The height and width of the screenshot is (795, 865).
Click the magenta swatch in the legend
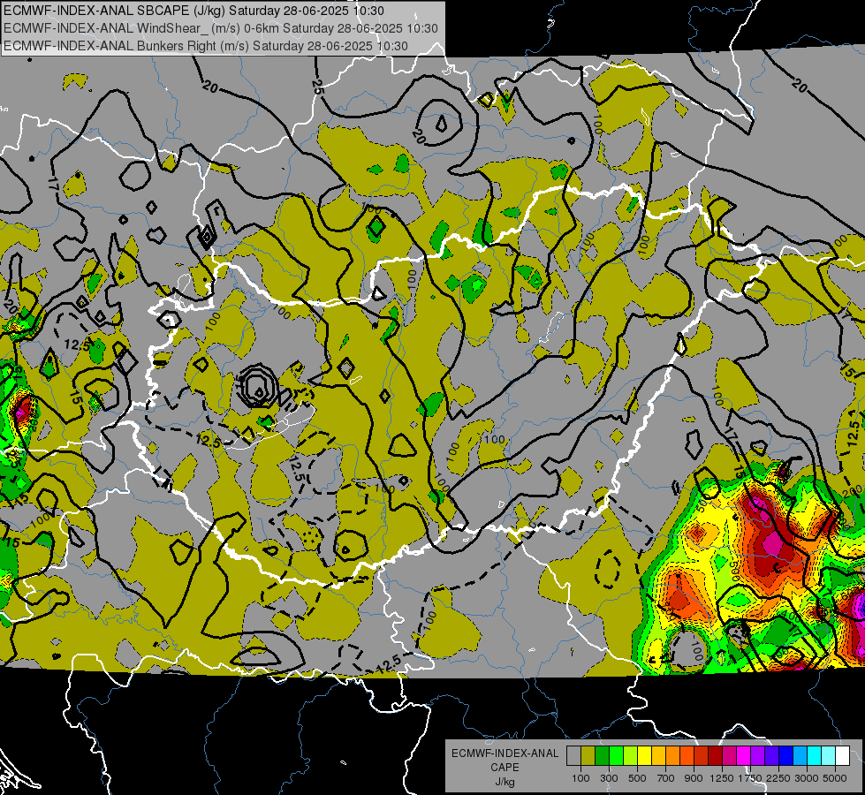744,755
